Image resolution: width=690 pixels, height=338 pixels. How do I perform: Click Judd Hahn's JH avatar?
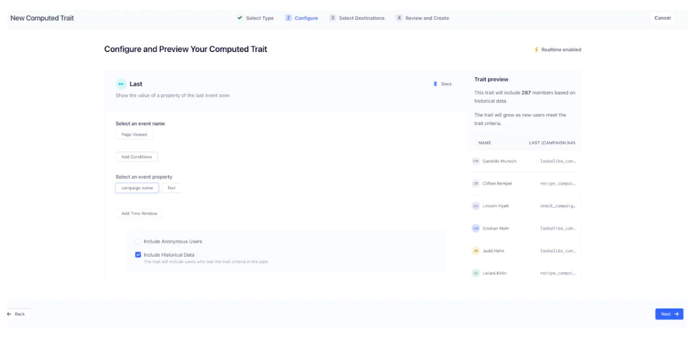click(x=475, y=251)
